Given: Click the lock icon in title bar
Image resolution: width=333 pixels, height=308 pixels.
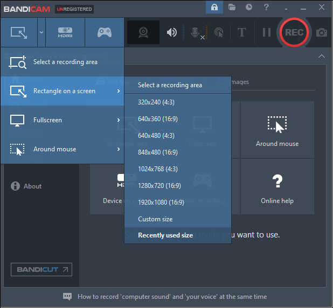Looking at the screenshot, I should click(x=214, y=7).
